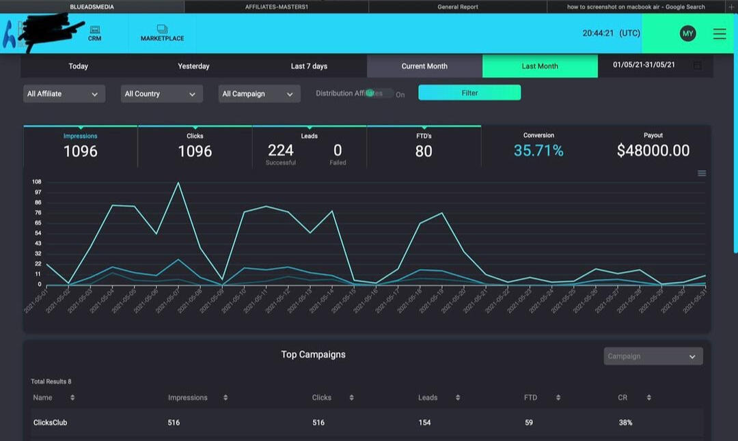The width and height of the screenshot is (738, 441).
Task: Open the Campaign selector in Top Campaigns
Action: [x=653, y=356]
